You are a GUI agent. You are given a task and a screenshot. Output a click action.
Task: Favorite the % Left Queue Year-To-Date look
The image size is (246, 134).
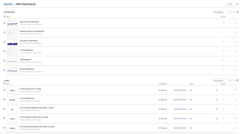pos(224,90)
